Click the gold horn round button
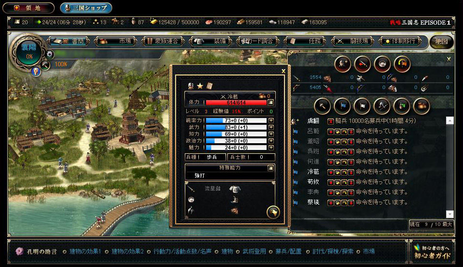The width and height of the screenshot is (463, 267). tap(273, 212)
